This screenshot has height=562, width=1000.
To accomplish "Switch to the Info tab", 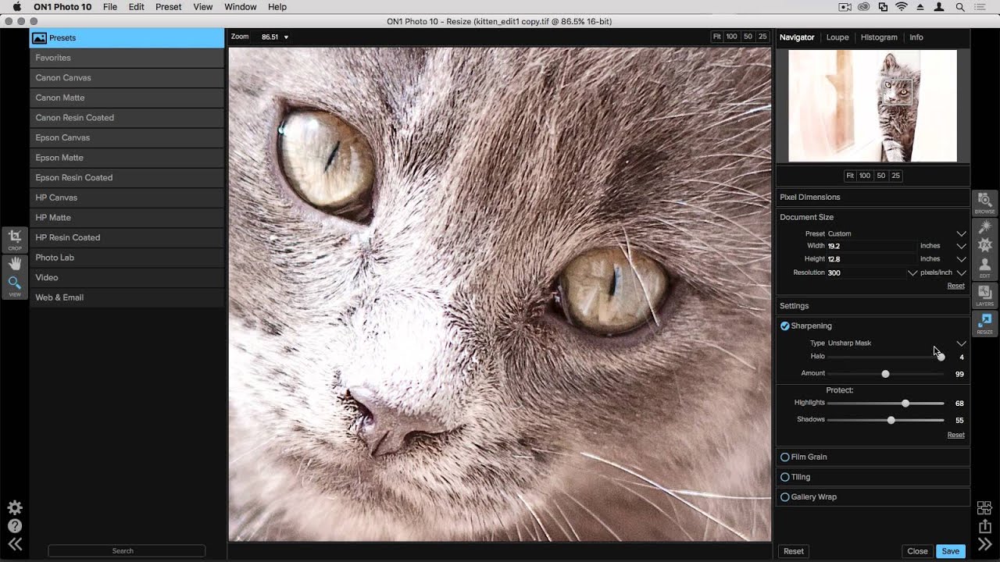I will click(916, 37).
